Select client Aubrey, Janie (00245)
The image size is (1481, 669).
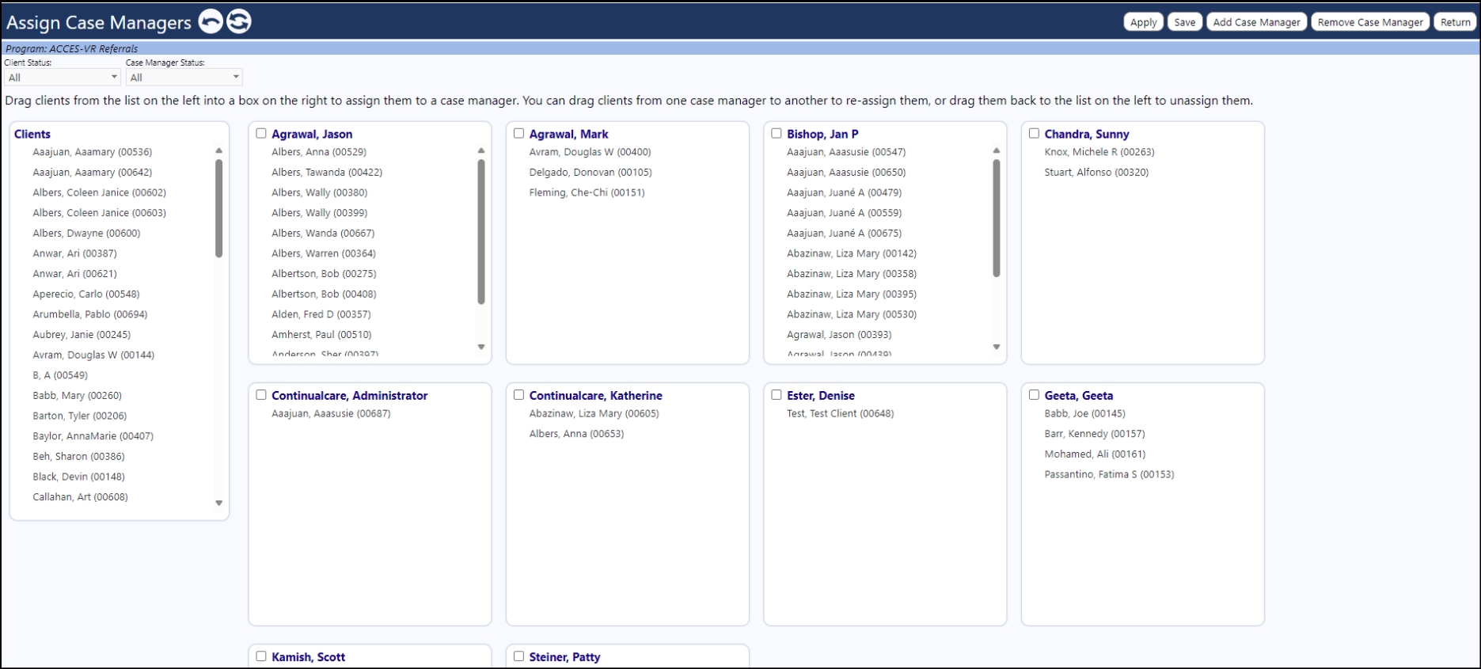(x=82, y=335)
